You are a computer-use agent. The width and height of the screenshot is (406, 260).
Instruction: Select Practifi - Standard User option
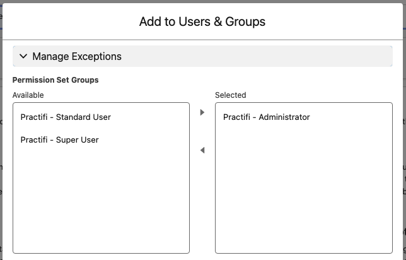pos(101,117)
